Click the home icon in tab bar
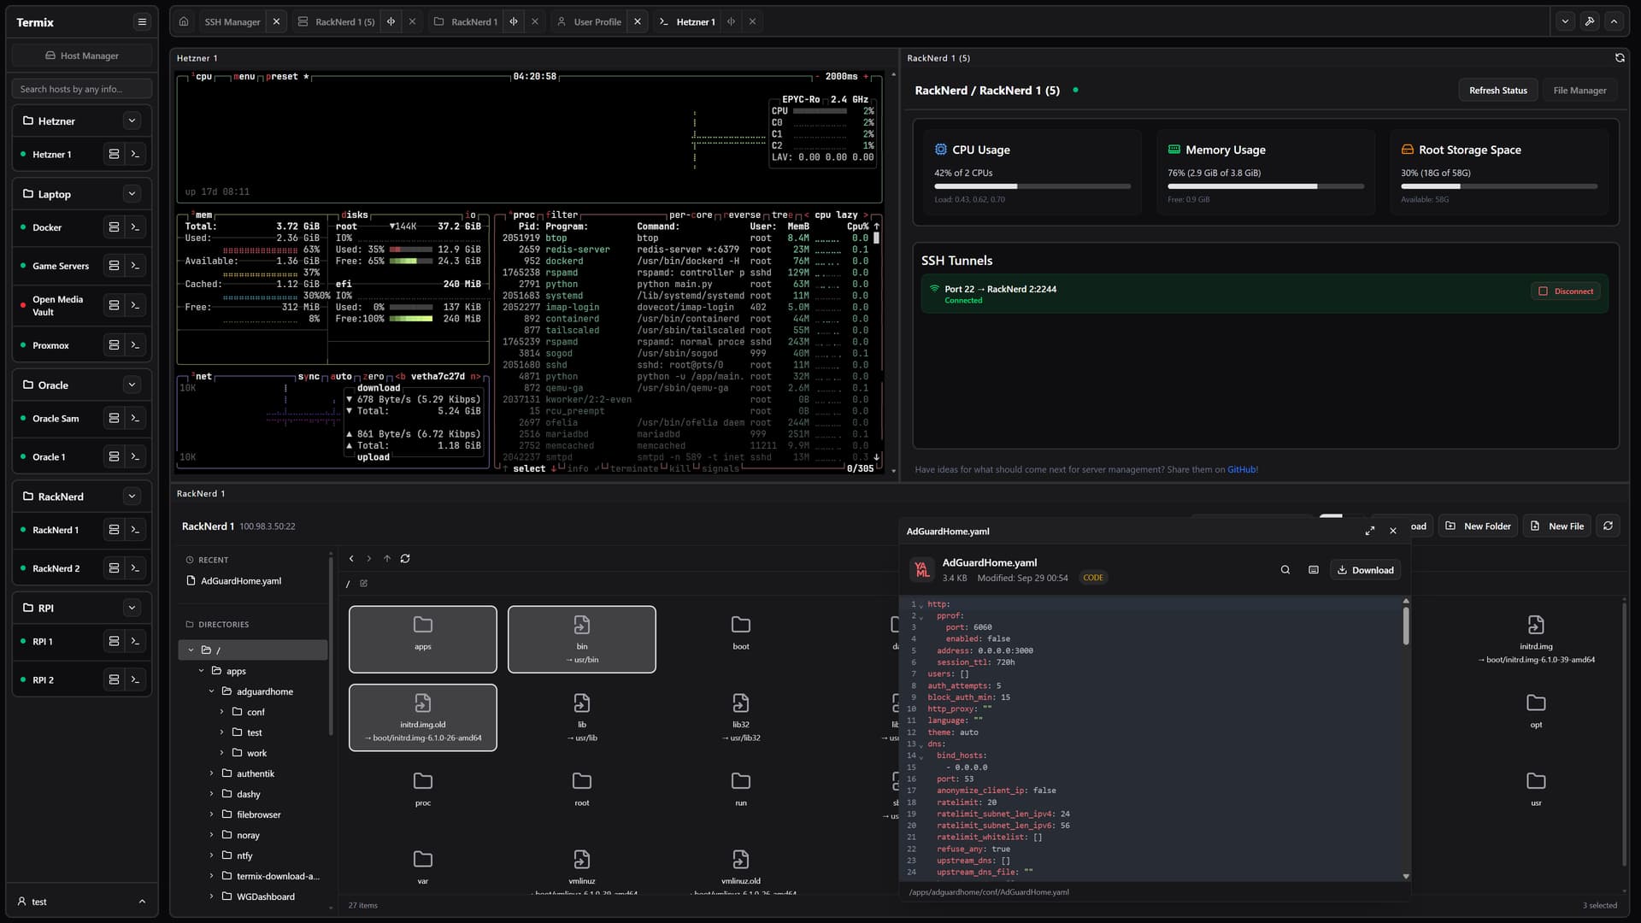The height and width of the screenshot is (923, 1641). tap(183, 21)
